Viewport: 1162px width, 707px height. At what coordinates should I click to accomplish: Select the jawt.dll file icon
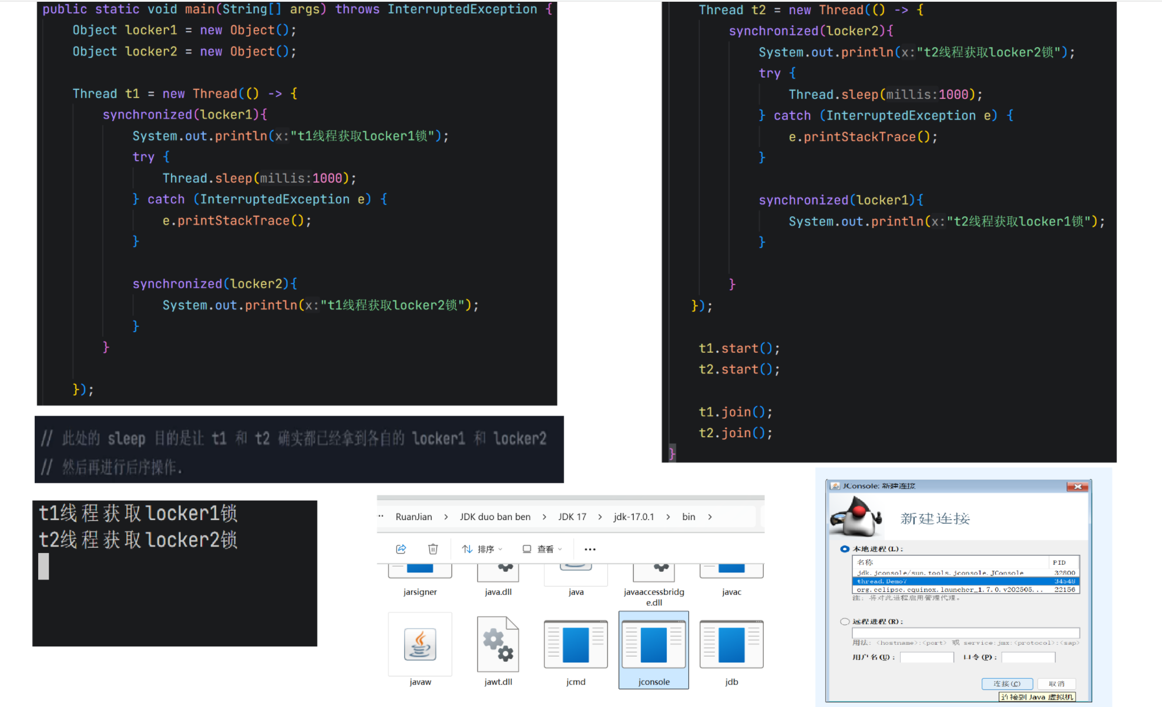tap(498, 645)
